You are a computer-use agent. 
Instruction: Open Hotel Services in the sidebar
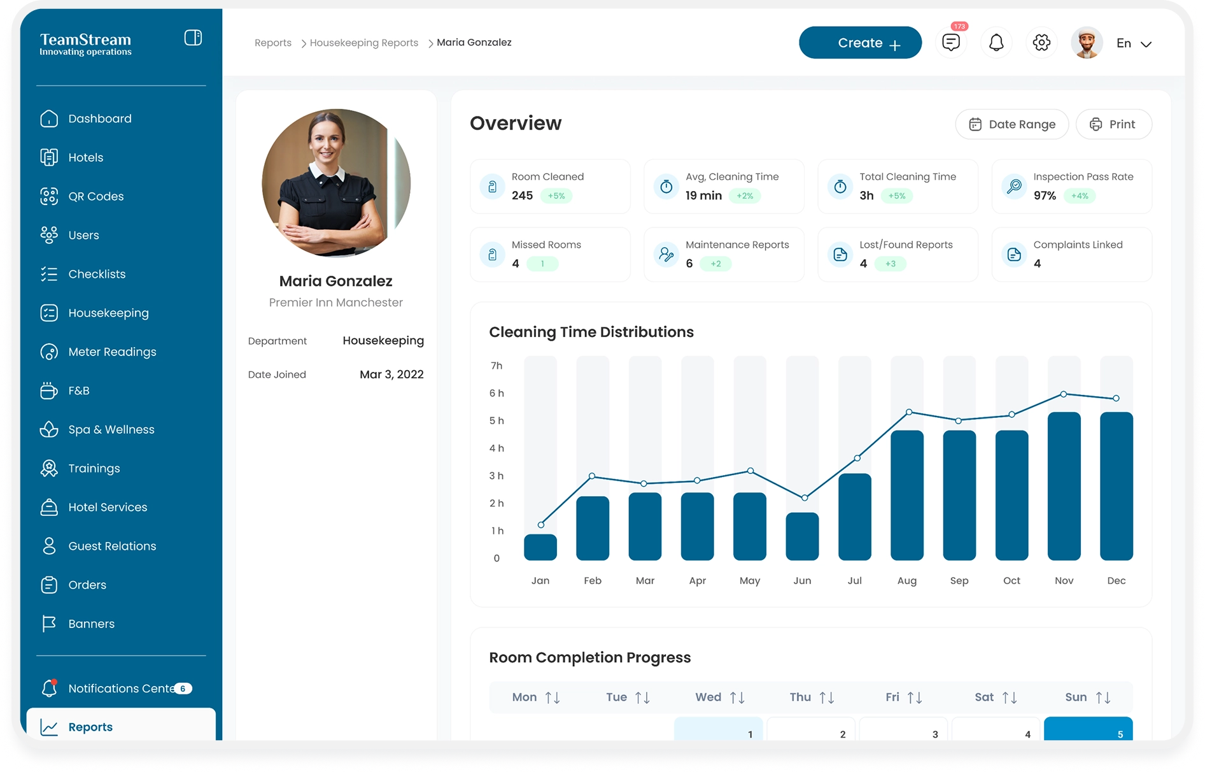point(107,507)
